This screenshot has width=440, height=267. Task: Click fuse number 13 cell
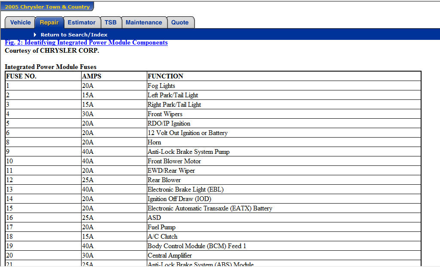[43, 189]
